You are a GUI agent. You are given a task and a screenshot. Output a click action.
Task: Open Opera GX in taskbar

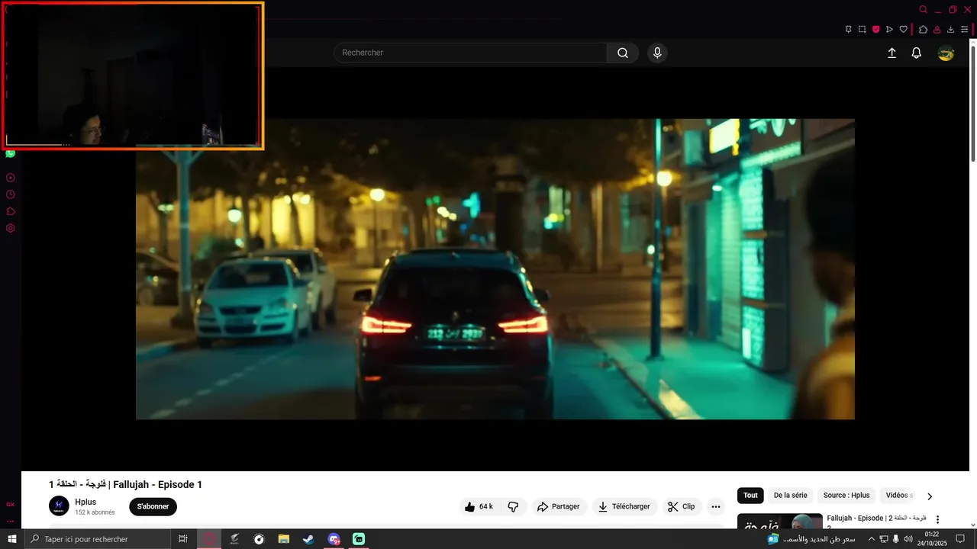point(209,539)
